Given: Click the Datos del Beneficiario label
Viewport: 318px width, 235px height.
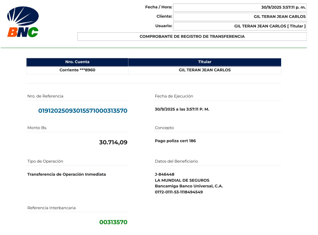Looking at the screenshot, I should (x=176, y=161).
